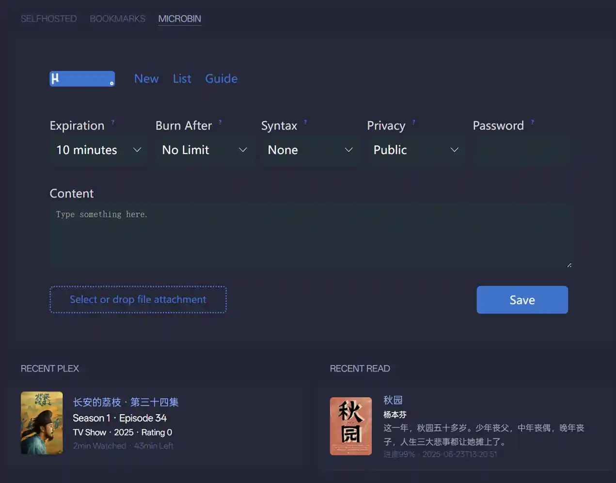Image resolution: width=616 pixels, height=483 pixels.
Task: Select the MICROBIN tab
Action: pyautogui.click(x=179, y=19)
